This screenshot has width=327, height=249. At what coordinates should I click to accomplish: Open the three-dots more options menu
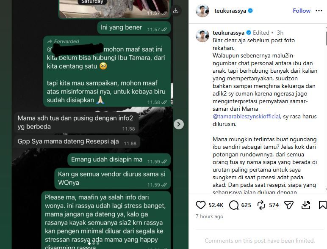[x=319, y=11]
